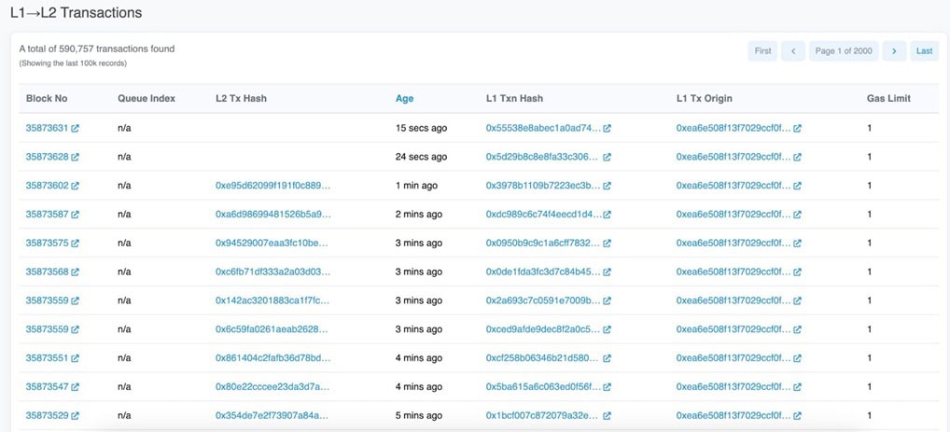Click external link icon next to block 35873602

tap(76, 186)
